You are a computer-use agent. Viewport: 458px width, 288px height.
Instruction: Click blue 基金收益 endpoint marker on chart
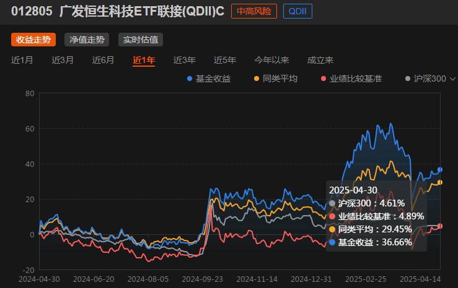click(x=440, y=169)
